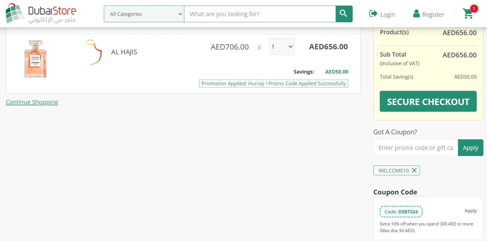The height and width of the screenshot is (241, 487).
Task: Remove the WELCOME10 coupon with X
Action: click(x=414, y=170)
